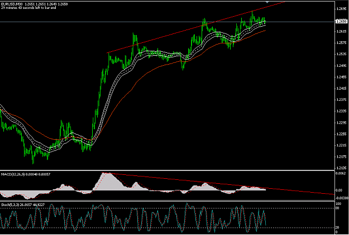Viewport: 349px width, 235px height.
Task: Select the red trendline in the MACD window
Action: pyautogui.click(x=218, y=183)
